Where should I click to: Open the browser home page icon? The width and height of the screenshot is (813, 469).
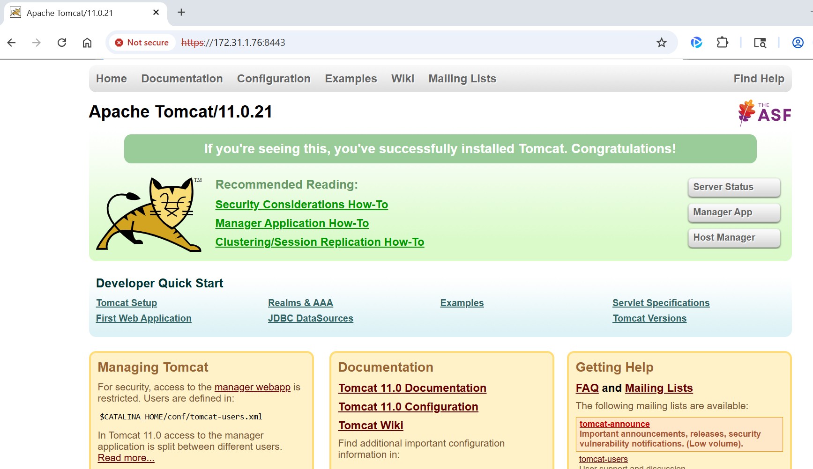point(87,43)
